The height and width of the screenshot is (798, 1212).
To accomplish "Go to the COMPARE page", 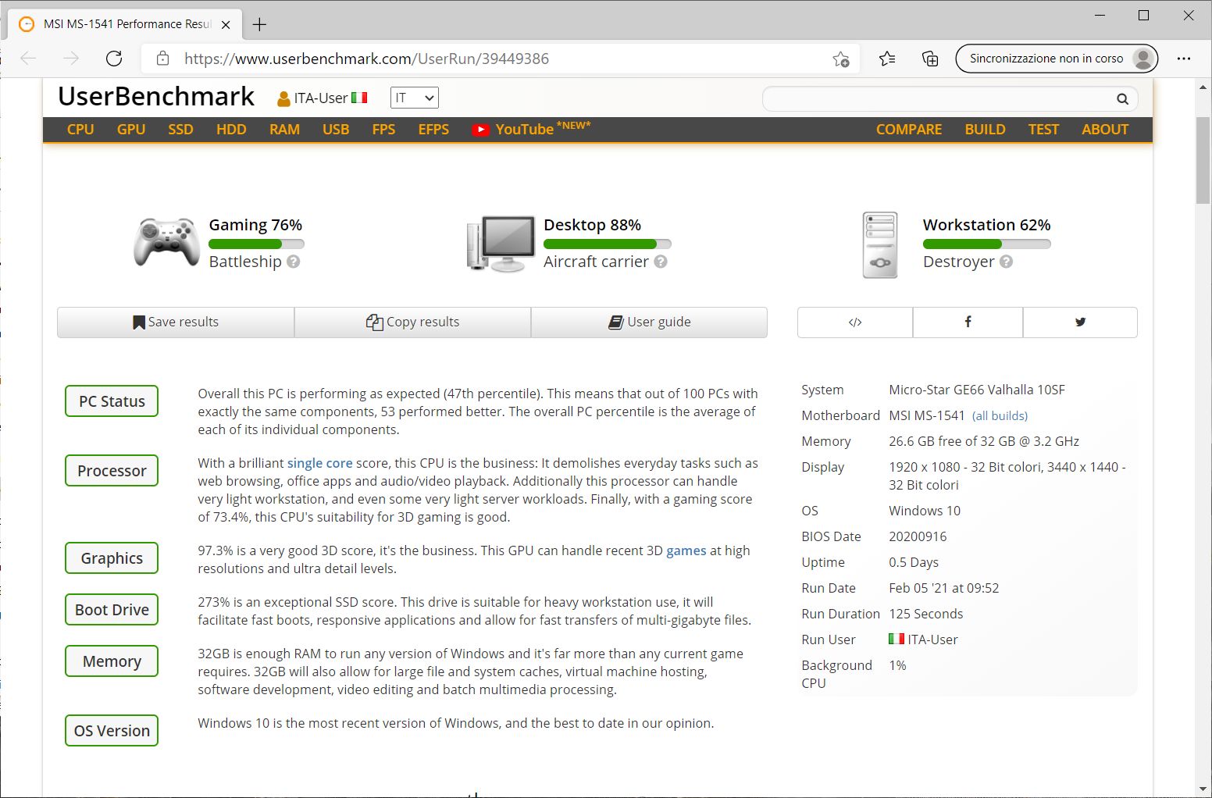I will [909, 130].
